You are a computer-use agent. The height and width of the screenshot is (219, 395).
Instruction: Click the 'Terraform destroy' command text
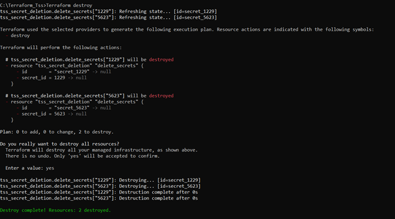click(x=69, y=5)
